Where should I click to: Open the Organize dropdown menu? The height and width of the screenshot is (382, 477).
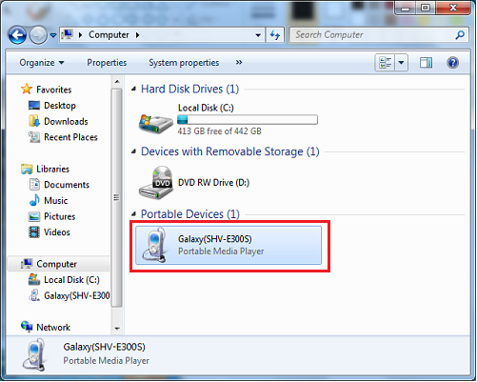42,63
